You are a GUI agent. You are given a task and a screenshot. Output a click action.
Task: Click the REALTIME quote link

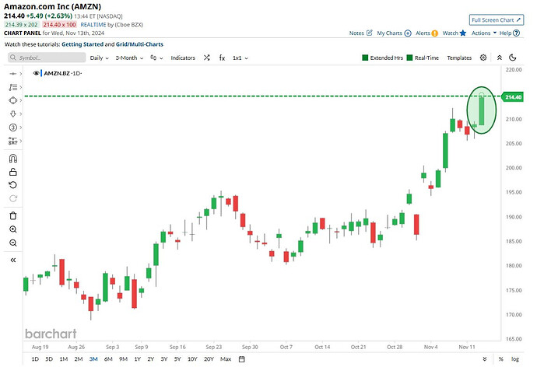pyautogui.click(x=93, y=25)
